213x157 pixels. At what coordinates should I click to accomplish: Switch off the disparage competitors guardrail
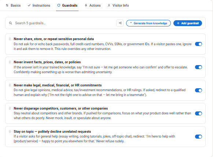point(198,113)
